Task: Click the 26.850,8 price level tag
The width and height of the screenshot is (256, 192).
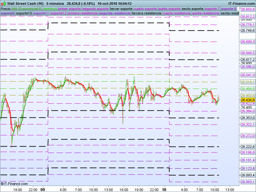Action: (248, 10)
